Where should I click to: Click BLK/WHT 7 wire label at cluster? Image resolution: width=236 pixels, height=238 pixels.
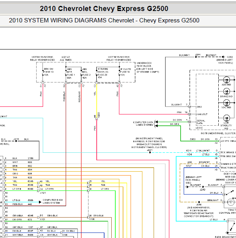click(179, 105)
